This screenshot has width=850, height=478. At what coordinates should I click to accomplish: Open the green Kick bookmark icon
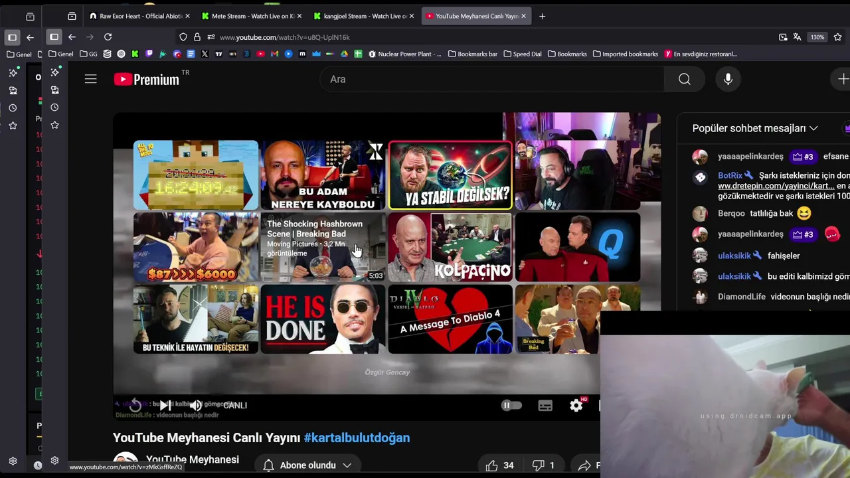pyautogui.click(x=135, y=54)
